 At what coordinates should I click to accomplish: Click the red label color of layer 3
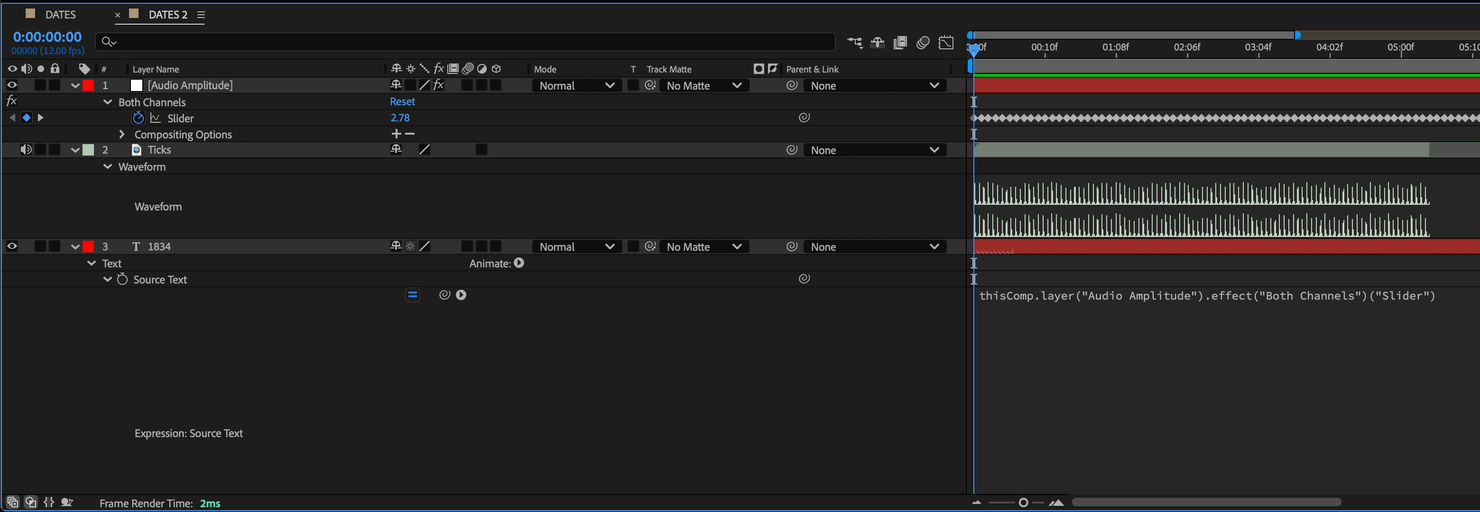[x=89, y=247]
